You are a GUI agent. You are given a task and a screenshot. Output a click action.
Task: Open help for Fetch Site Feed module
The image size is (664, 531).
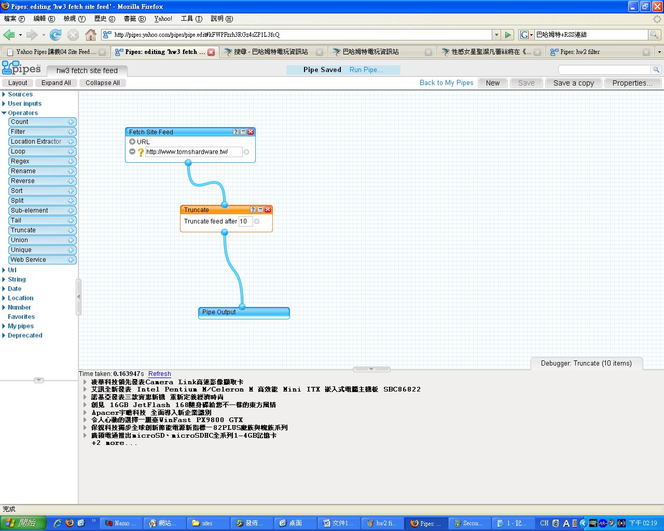[x=236, y=132]
